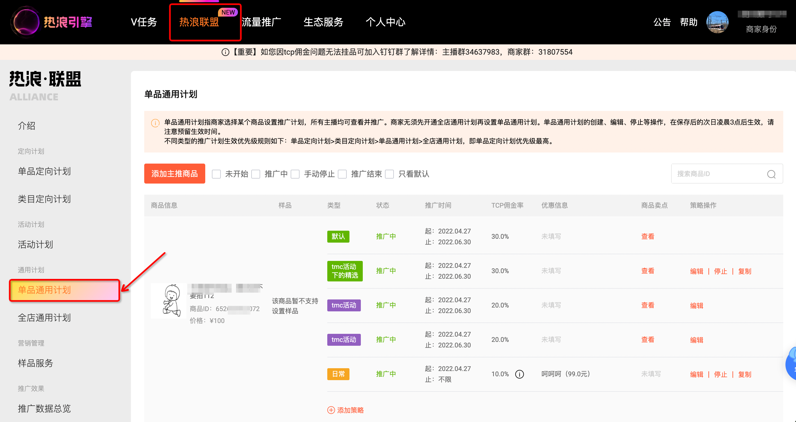Click the green tmc活动下的精选 tag
The height and width of the screenshot is (422, 796).
click(345, 271)
